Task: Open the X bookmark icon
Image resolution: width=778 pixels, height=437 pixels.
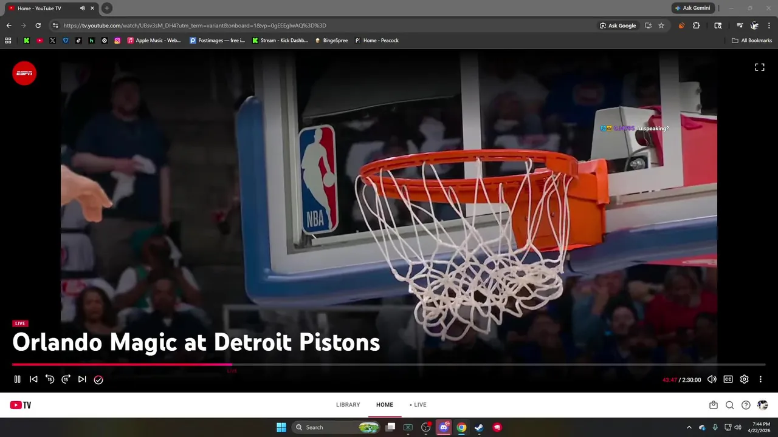Action: 52,41
